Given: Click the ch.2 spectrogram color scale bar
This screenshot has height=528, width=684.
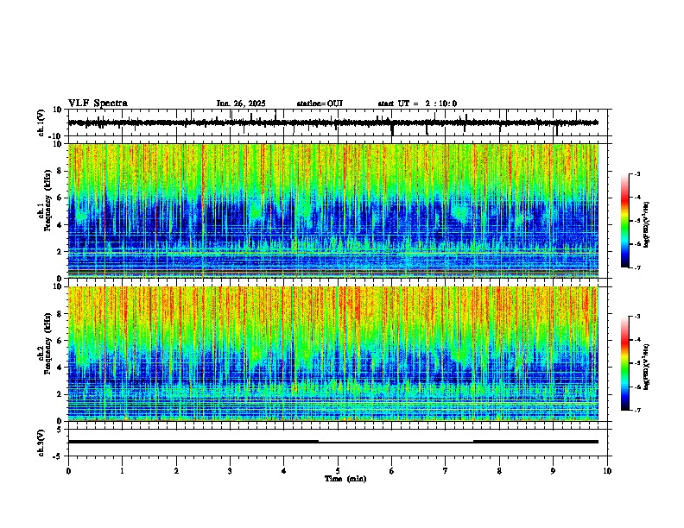Looking at the screenshot, I should point(625,363).
